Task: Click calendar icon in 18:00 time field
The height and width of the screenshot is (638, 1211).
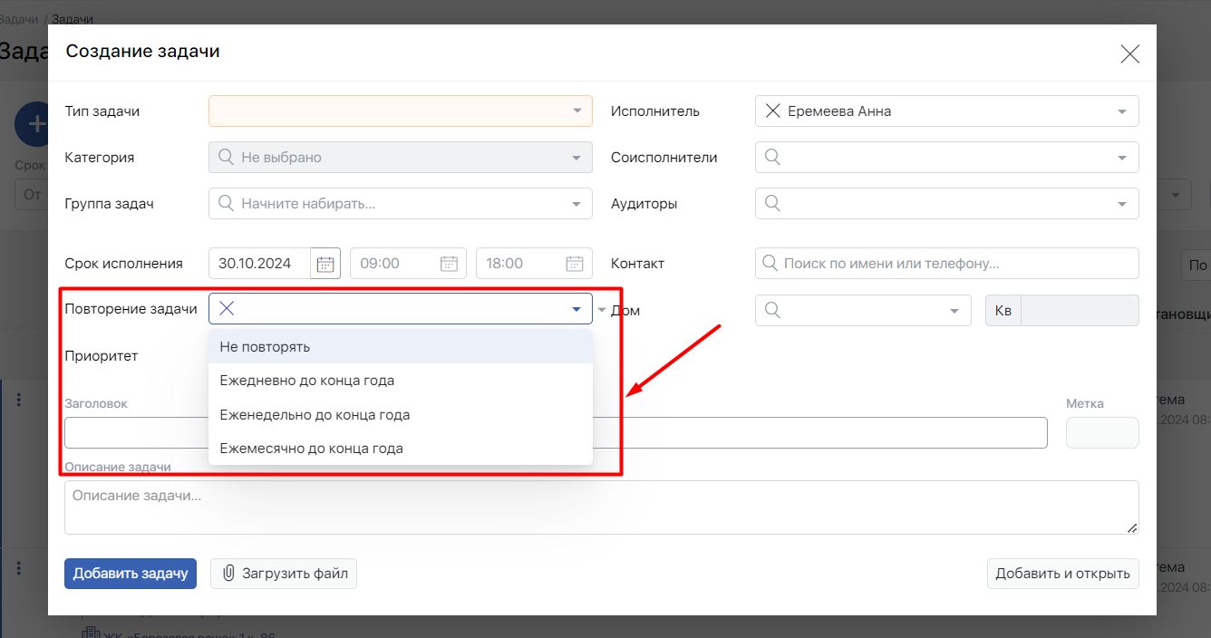Action: (x=575, y=264)
